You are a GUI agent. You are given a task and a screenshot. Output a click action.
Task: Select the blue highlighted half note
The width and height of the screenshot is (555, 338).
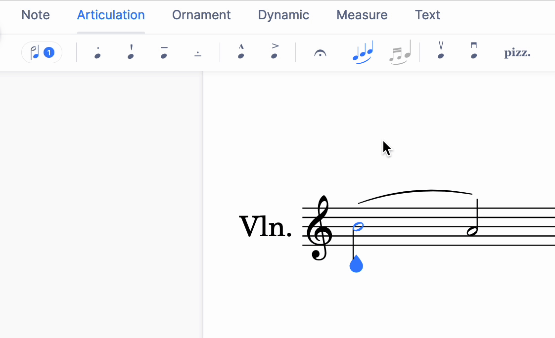click(x=357, y=227)
